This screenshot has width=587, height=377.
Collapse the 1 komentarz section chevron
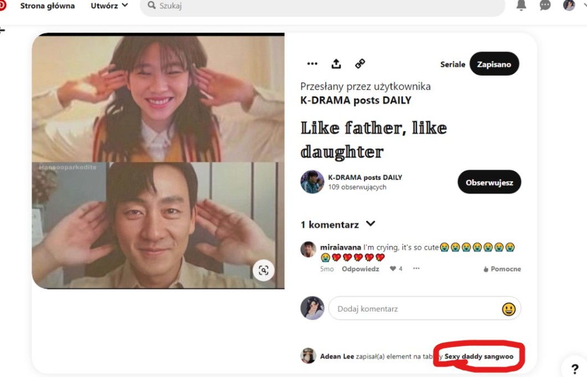point(370,224)
